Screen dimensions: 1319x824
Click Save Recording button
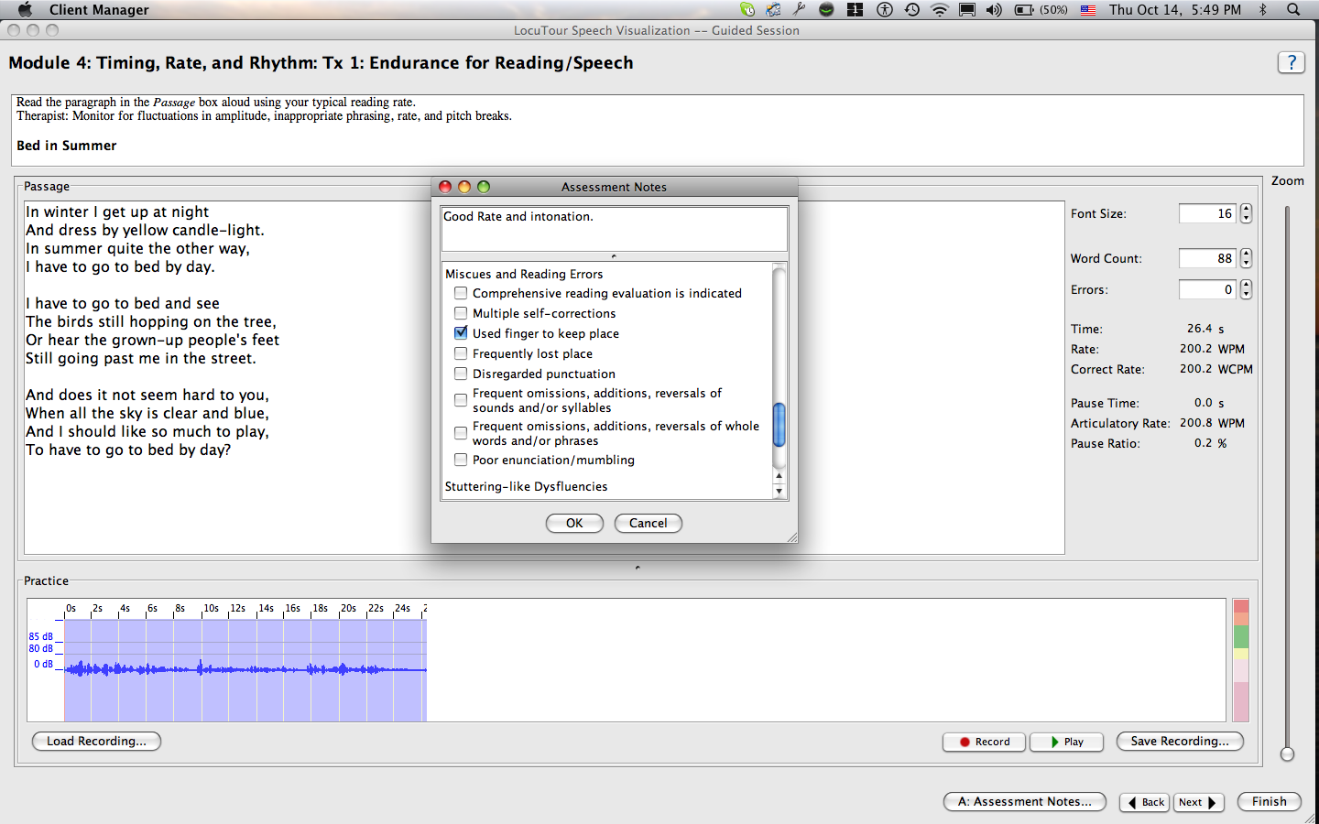coord(1180,742)
